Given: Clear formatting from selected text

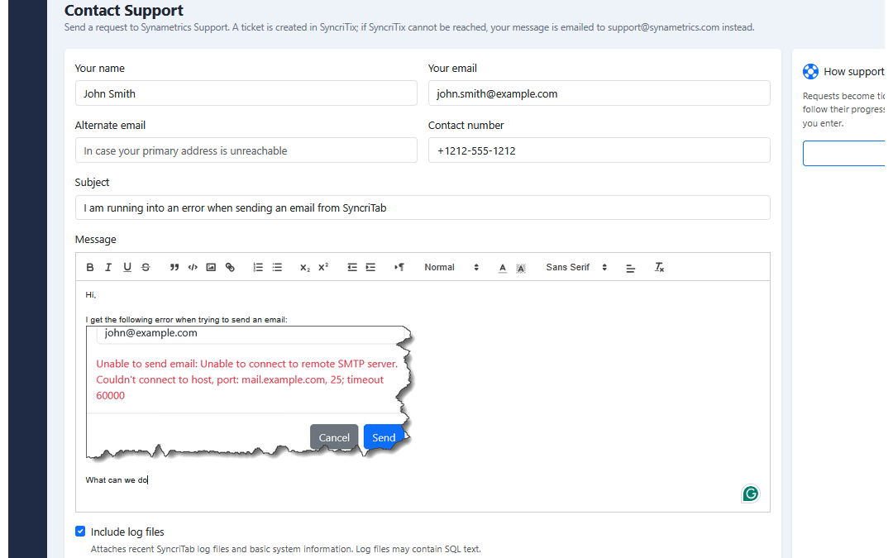Looking at the screenshot, I should tap(659, 267).
